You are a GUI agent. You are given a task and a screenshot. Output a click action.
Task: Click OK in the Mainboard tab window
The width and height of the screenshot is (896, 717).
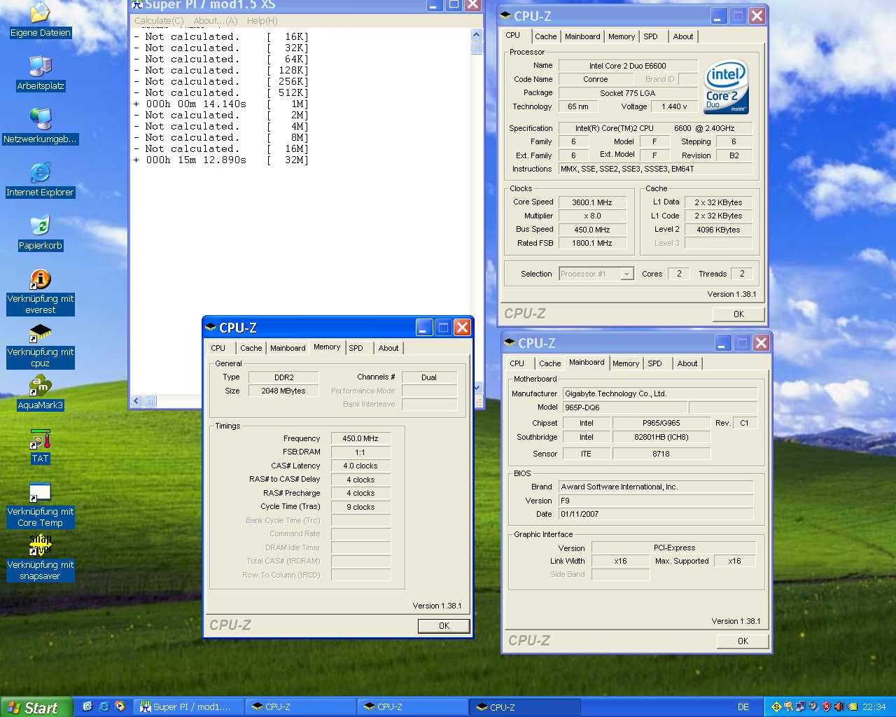coord(743,641)
